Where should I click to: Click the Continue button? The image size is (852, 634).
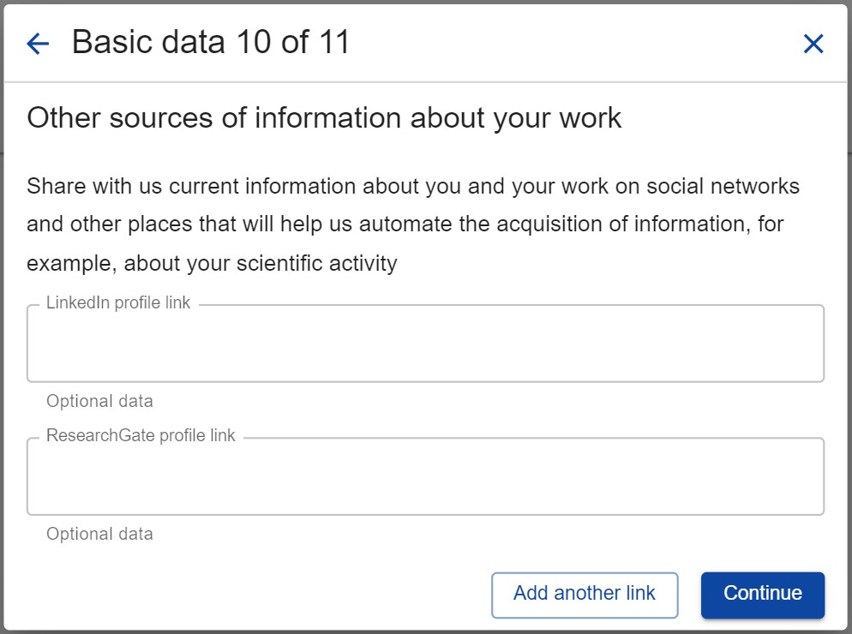tap(762, 595)
